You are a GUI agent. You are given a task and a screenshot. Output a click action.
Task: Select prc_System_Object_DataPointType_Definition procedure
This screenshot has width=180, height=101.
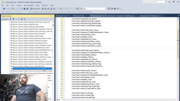click(x=29, y=34)
